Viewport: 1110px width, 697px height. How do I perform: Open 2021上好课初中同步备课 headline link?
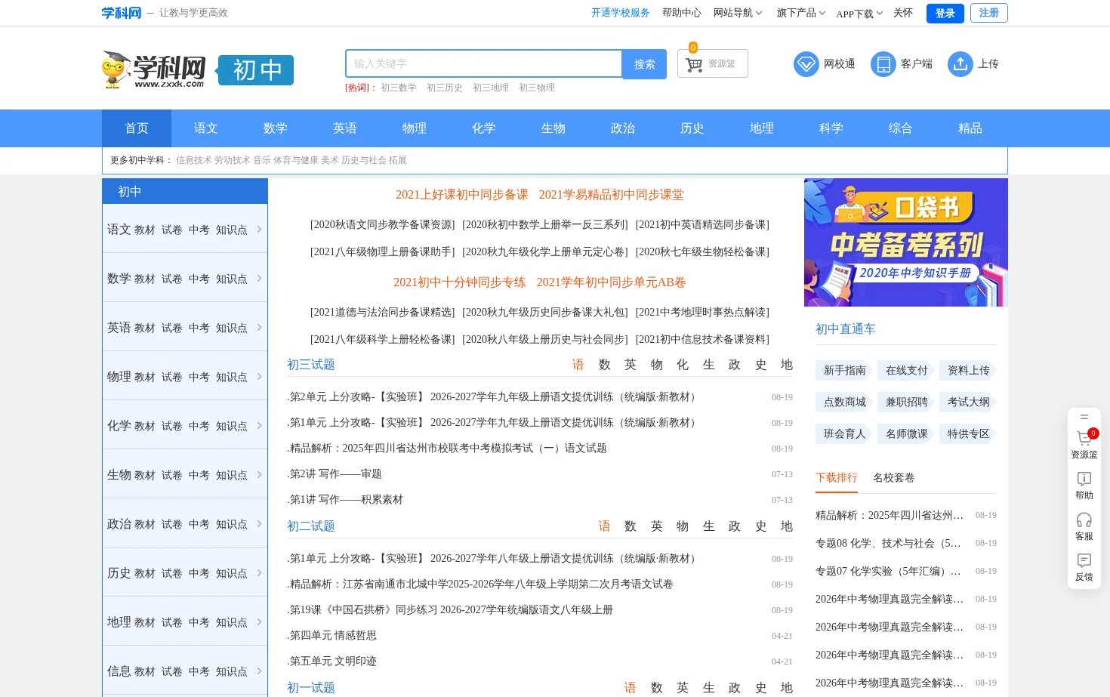tap(462, 195)
